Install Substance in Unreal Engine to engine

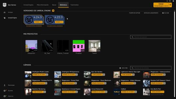[x=68, y=92]
